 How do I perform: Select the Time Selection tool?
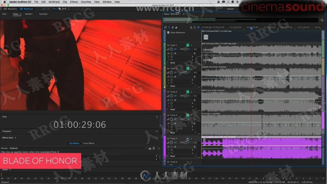pyautogui.click(x=69, y=9)
